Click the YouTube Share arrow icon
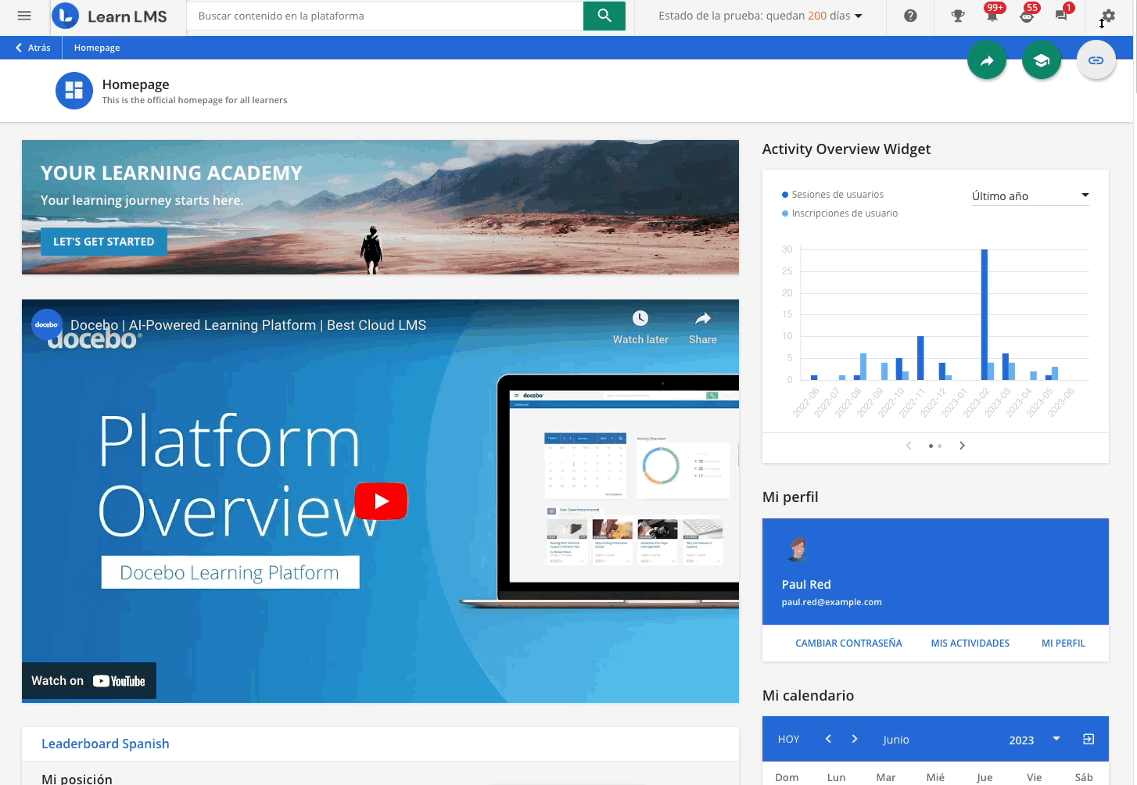This screenshot has width=1137, height=785. point(703,318)
